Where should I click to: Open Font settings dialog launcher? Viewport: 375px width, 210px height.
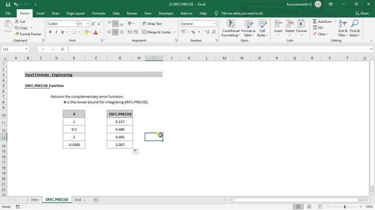point(101,41)
